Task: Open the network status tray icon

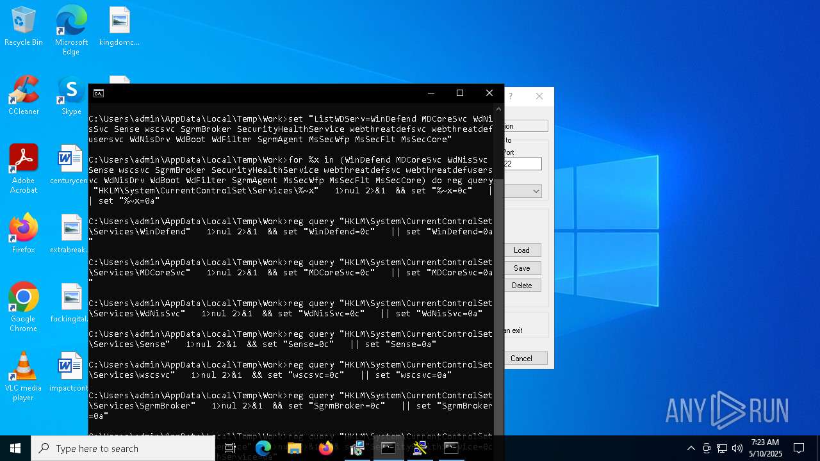Action: [722, 448]
